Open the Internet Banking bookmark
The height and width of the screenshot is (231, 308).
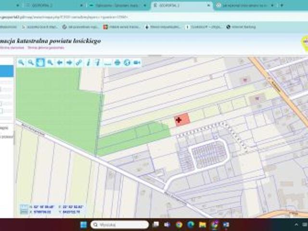click(x=241, y=27)
